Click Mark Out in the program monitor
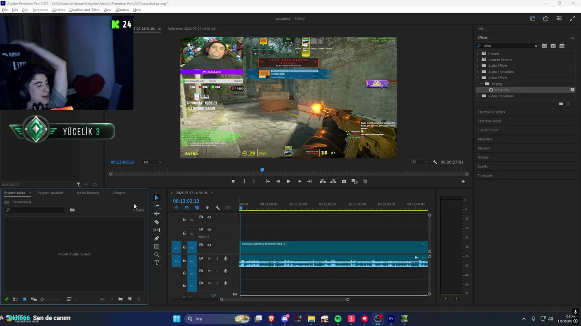This screenshot has width=581, height=326. (254, 181)
